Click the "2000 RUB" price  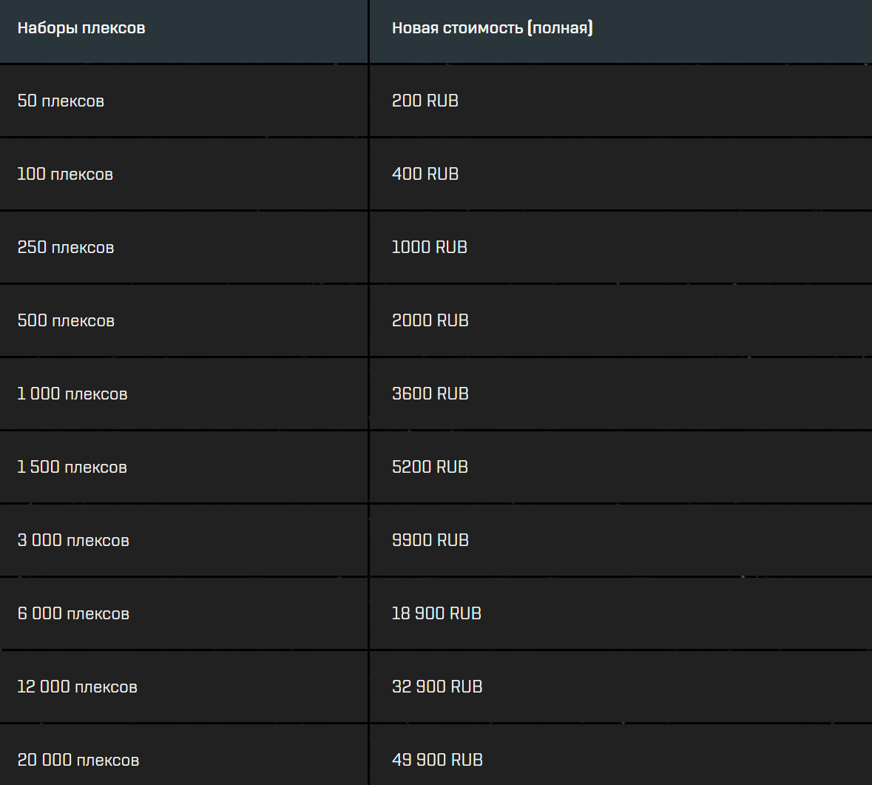click(430, 320)
